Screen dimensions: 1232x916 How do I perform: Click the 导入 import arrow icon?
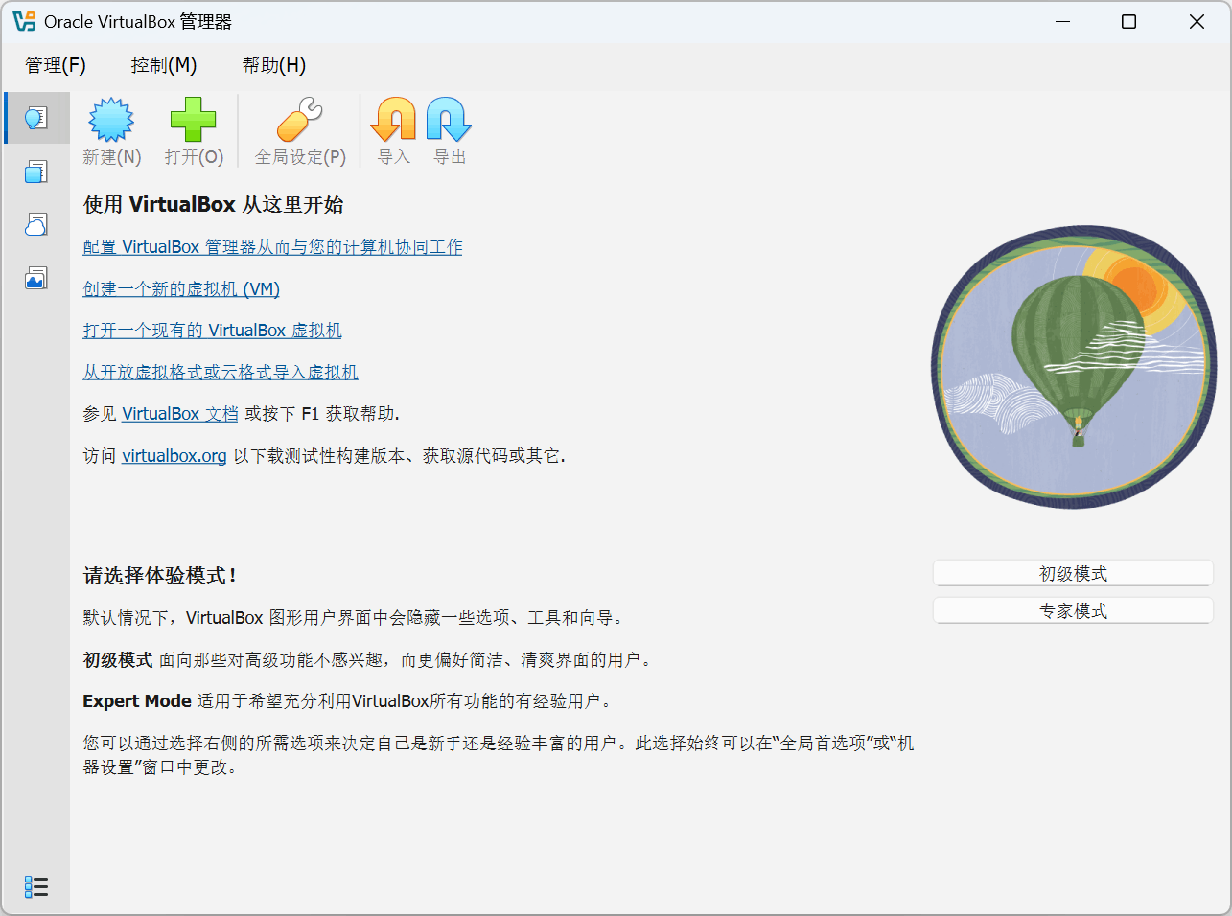[393, 120]
